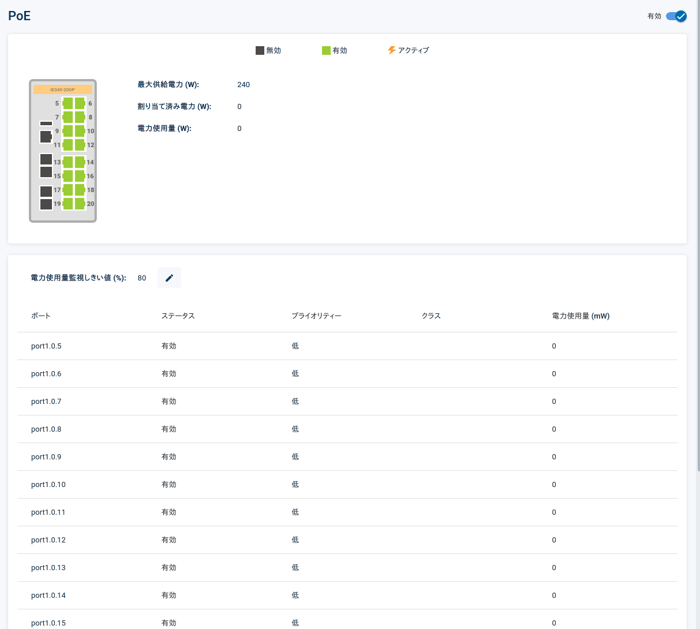Click the ステータス column header
This screenshot has width=700, height=629.
click(x=178, y=316)
